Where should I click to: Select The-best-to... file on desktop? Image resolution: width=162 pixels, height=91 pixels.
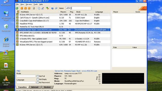[6, 67]
